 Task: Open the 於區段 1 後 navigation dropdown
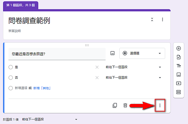click(50, 119)
